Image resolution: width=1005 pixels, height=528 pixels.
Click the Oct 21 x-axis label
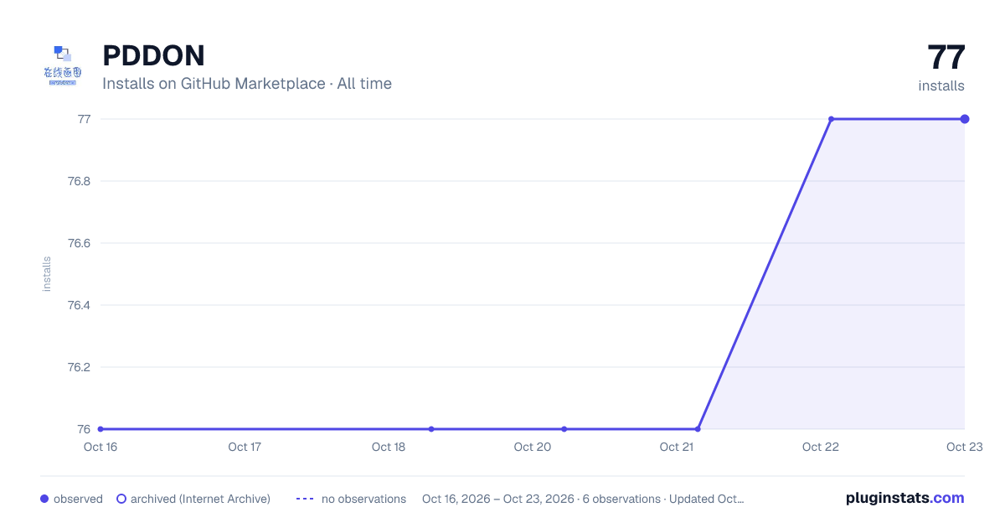point(677,447)
